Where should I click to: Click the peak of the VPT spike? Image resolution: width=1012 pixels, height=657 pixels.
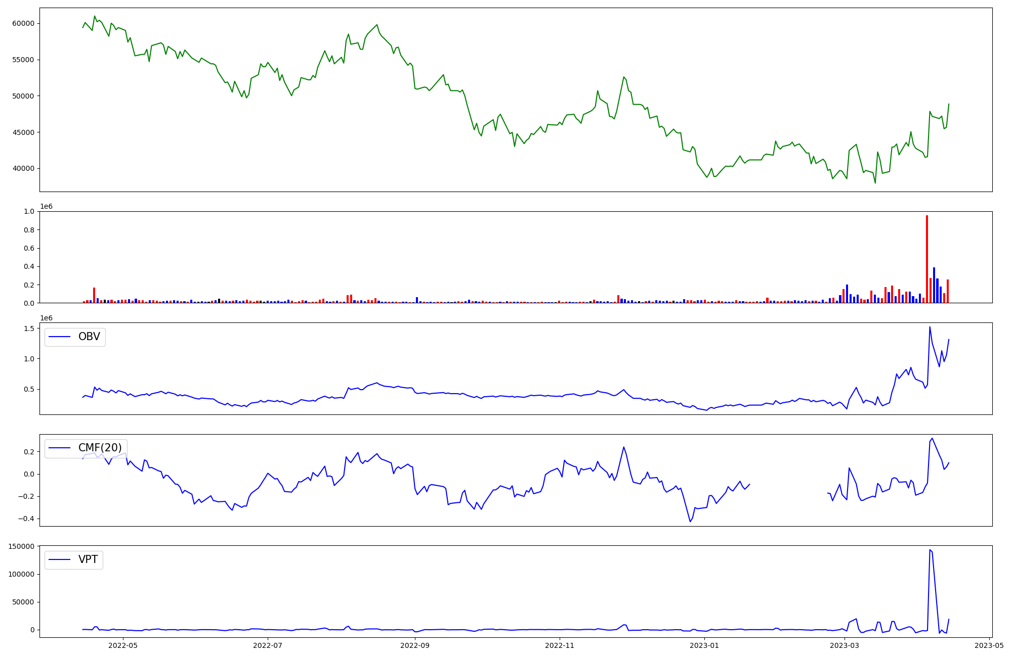pos(930,550)
